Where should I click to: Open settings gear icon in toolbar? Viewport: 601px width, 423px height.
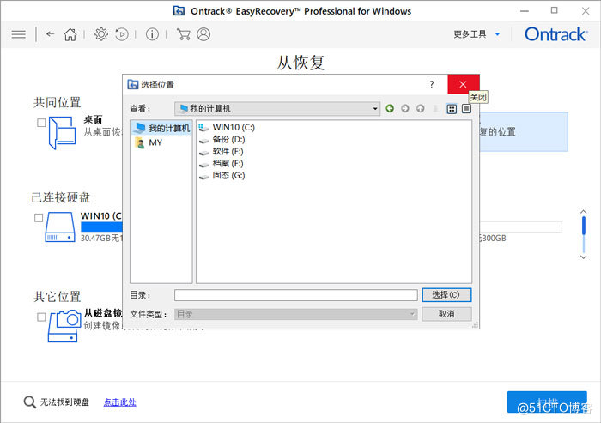point(101,34)
